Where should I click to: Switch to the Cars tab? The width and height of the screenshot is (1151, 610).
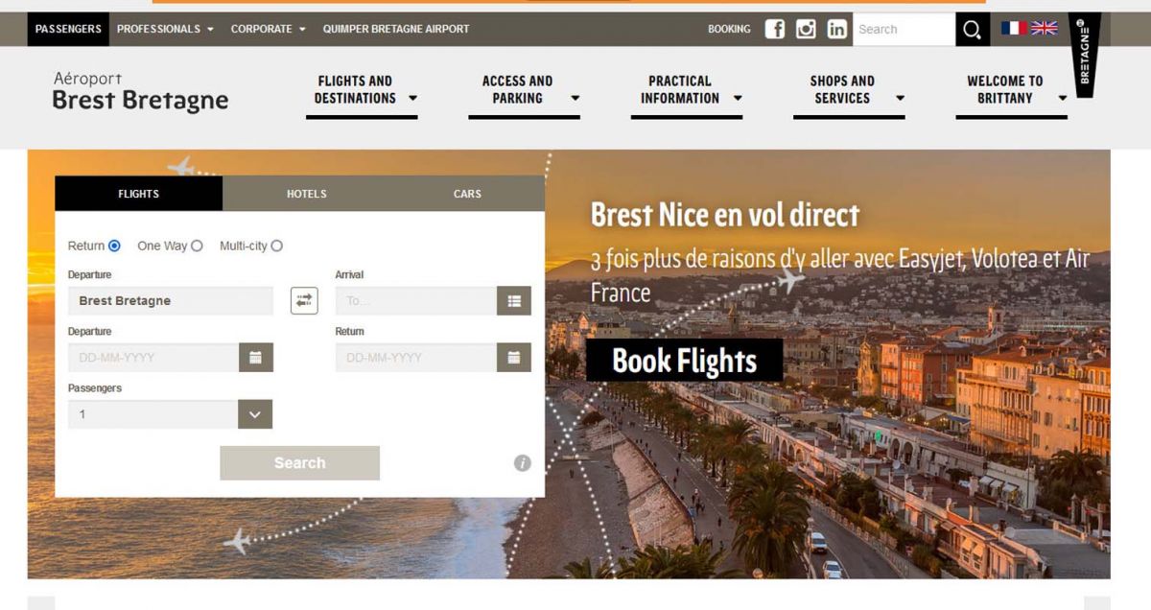tap(467, 194)
